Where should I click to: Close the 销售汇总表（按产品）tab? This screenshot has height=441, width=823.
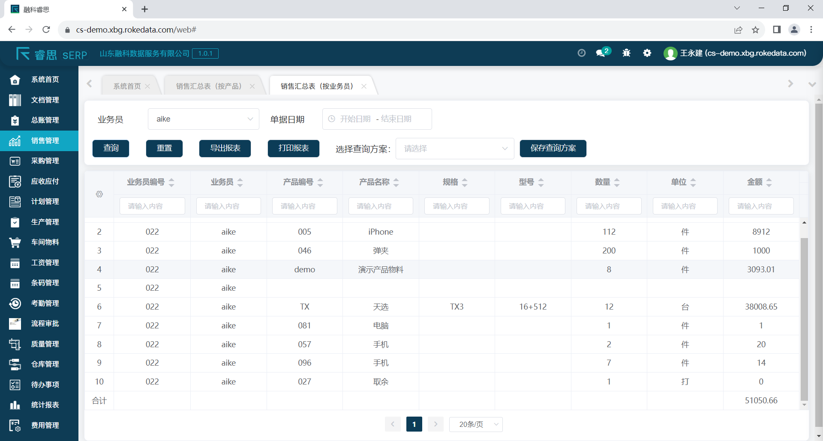(252, 86)
